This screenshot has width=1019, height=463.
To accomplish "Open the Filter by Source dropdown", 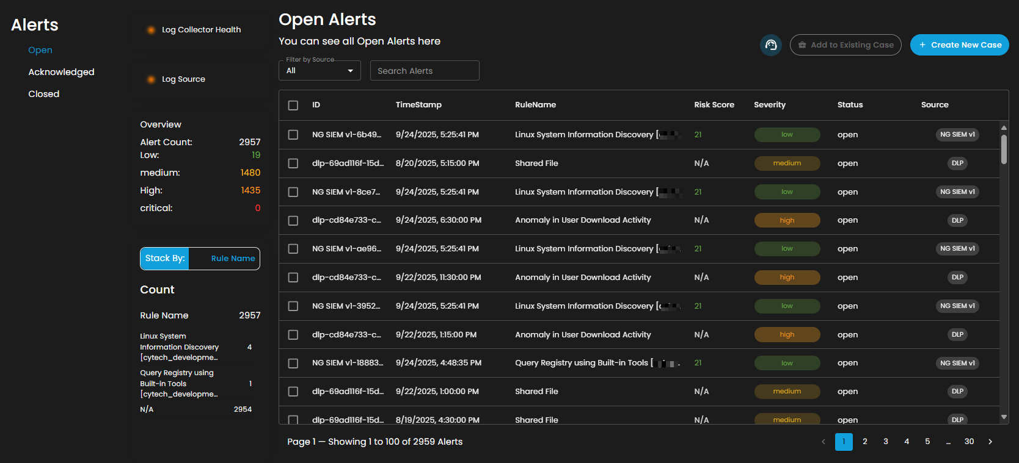I will point(320,71).
